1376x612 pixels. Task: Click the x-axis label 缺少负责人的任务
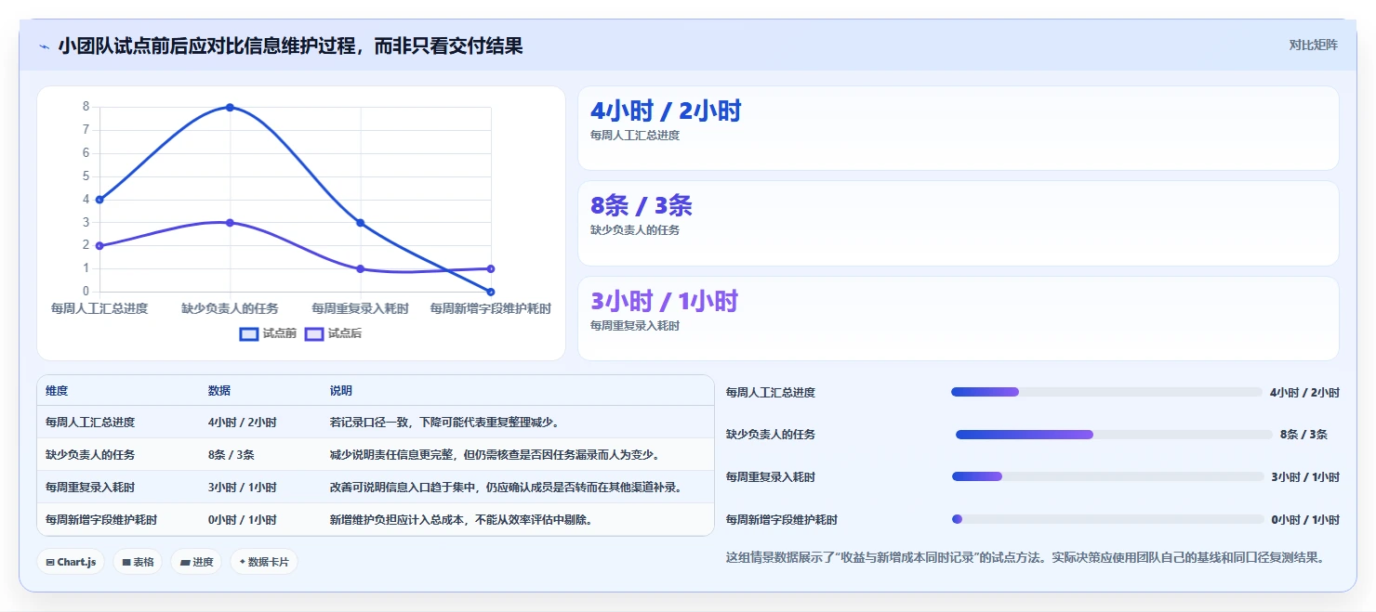[230, 308]
